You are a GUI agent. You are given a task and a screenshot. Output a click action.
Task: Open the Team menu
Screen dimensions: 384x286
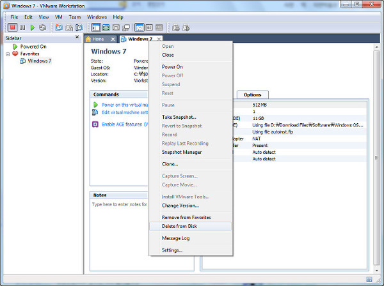[x=75, y=17]
